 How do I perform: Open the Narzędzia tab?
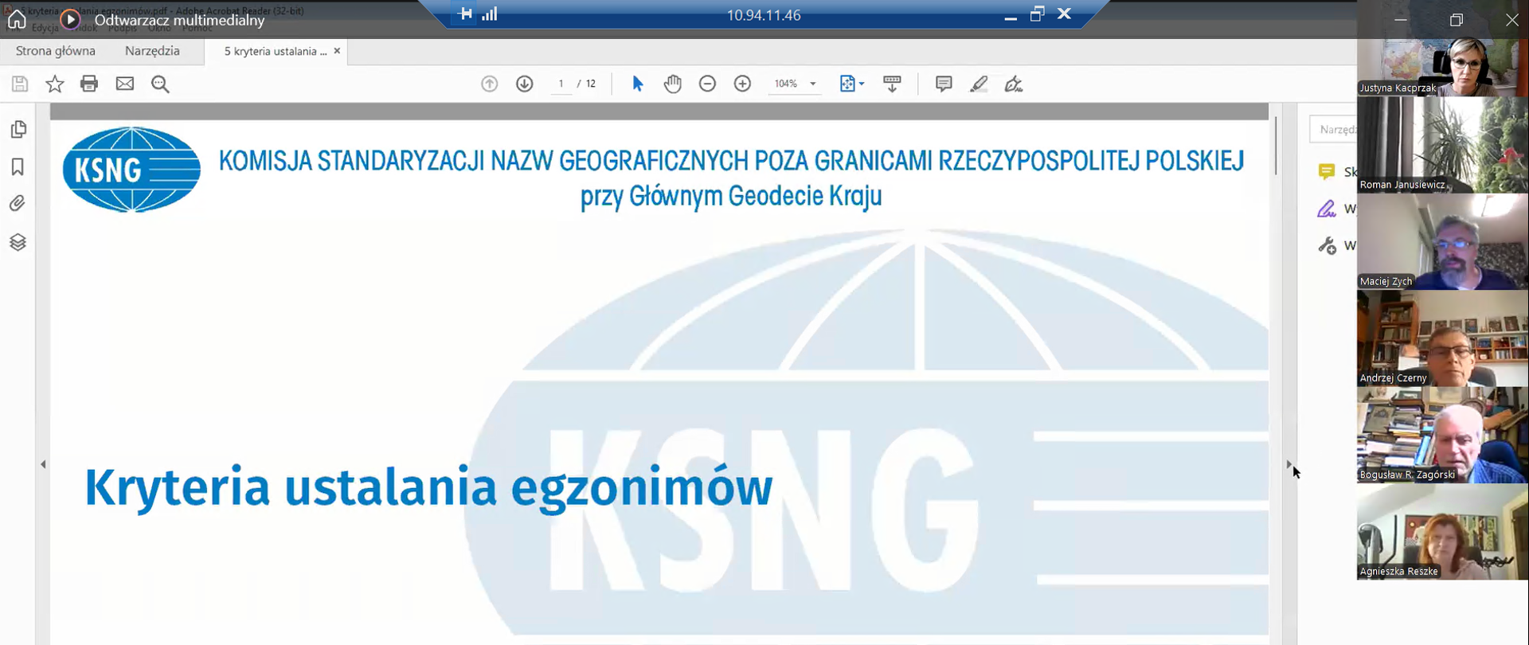pos(152,51)
